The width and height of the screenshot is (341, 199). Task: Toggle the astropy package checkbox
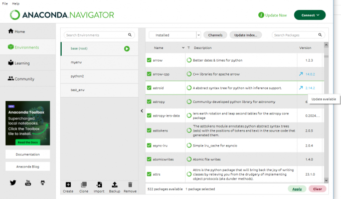(149, 101)
